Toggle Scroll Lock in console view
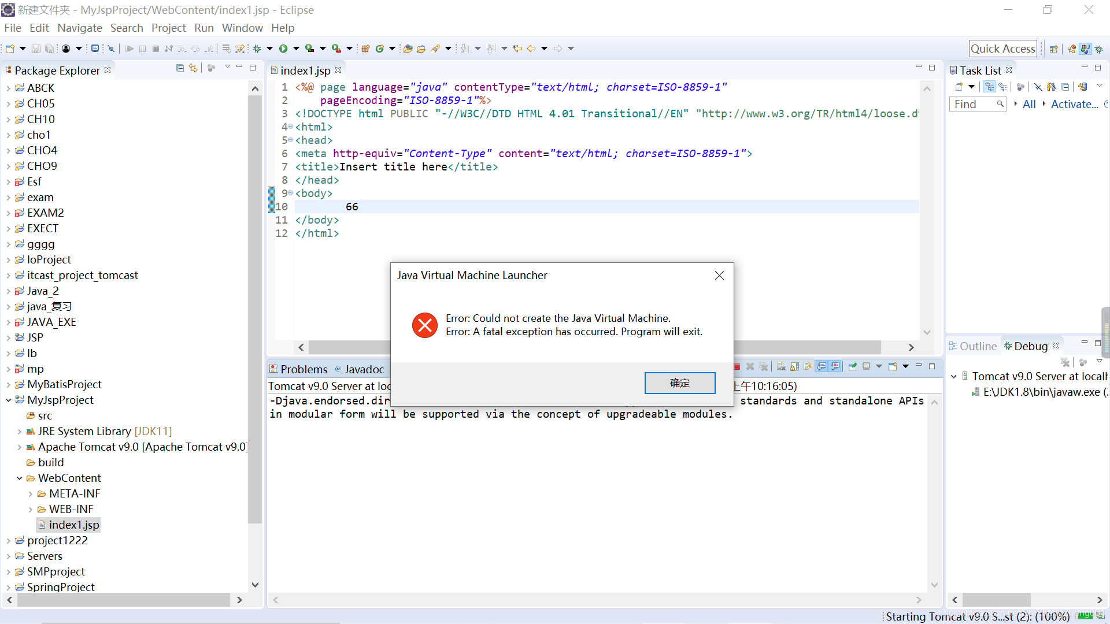Viewport: 1110px width, 624px height. [x=794, y=366]
